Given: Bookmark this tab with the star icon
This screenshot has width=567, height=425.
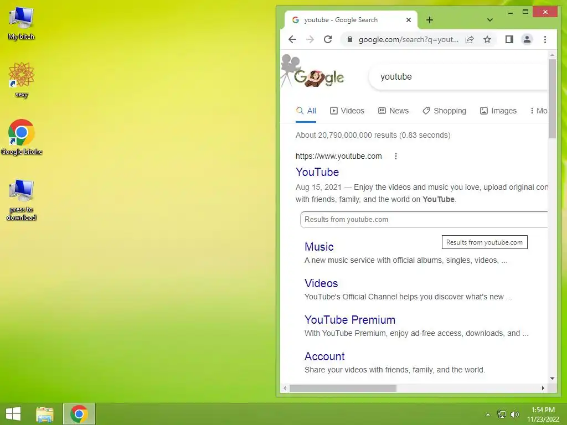Looking at the screenshot, I should (487, 39).
